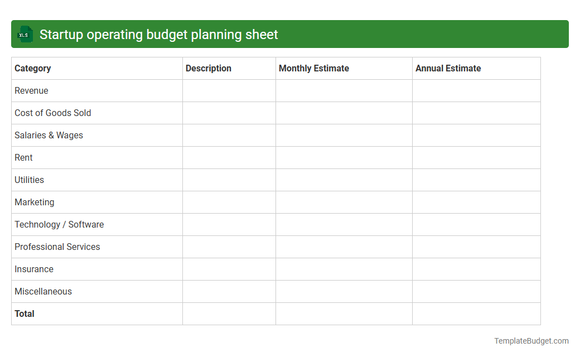Click the Salaries & Wages cell
This screenshot has height=357, width=580.
49,135
